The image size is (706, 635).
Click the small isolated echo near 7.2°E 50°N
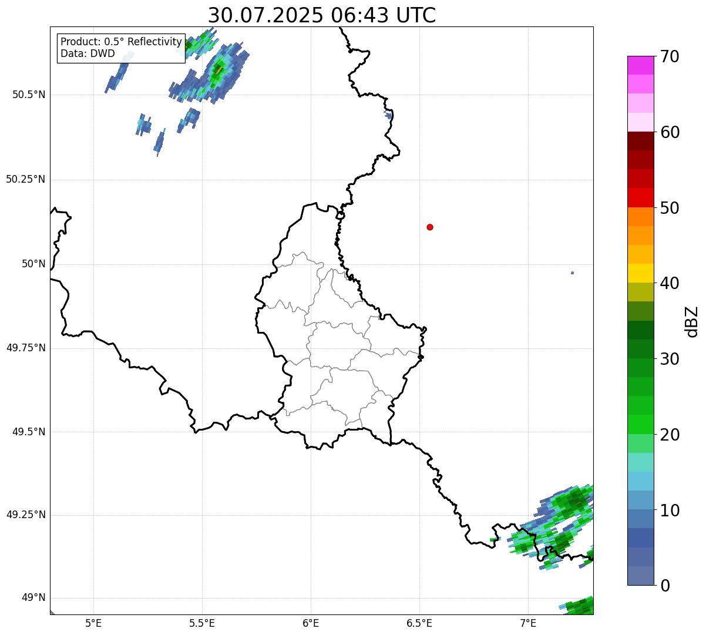coord(572,273)
